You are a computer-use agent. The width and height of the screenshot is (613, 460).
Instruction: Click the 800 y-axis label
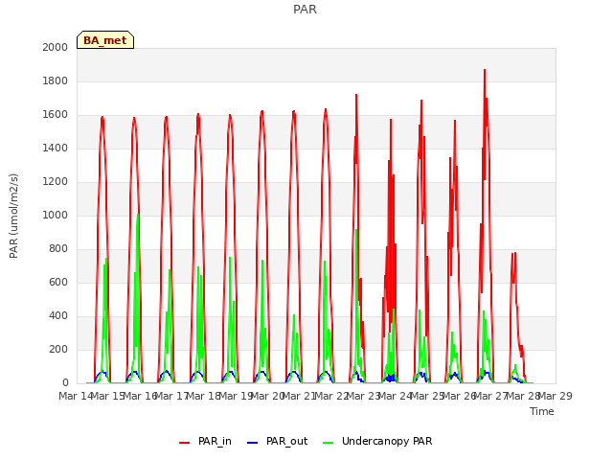[58, 249]
